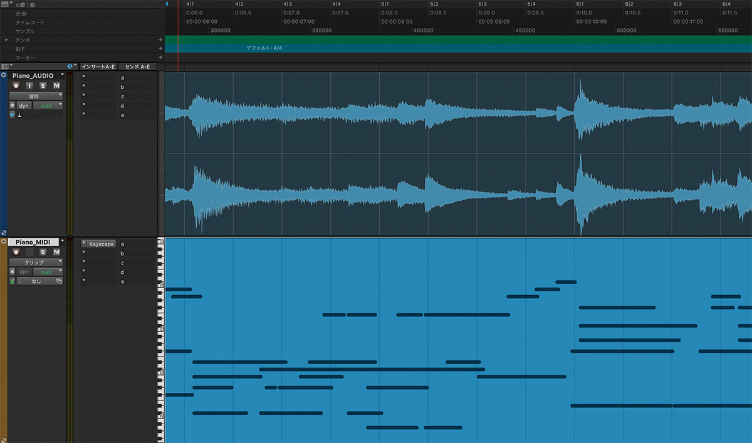Collapse Piano_AUDIO track via round arrow icon
Viewport: 752px width, 443px height.
[x=4, y=75]
